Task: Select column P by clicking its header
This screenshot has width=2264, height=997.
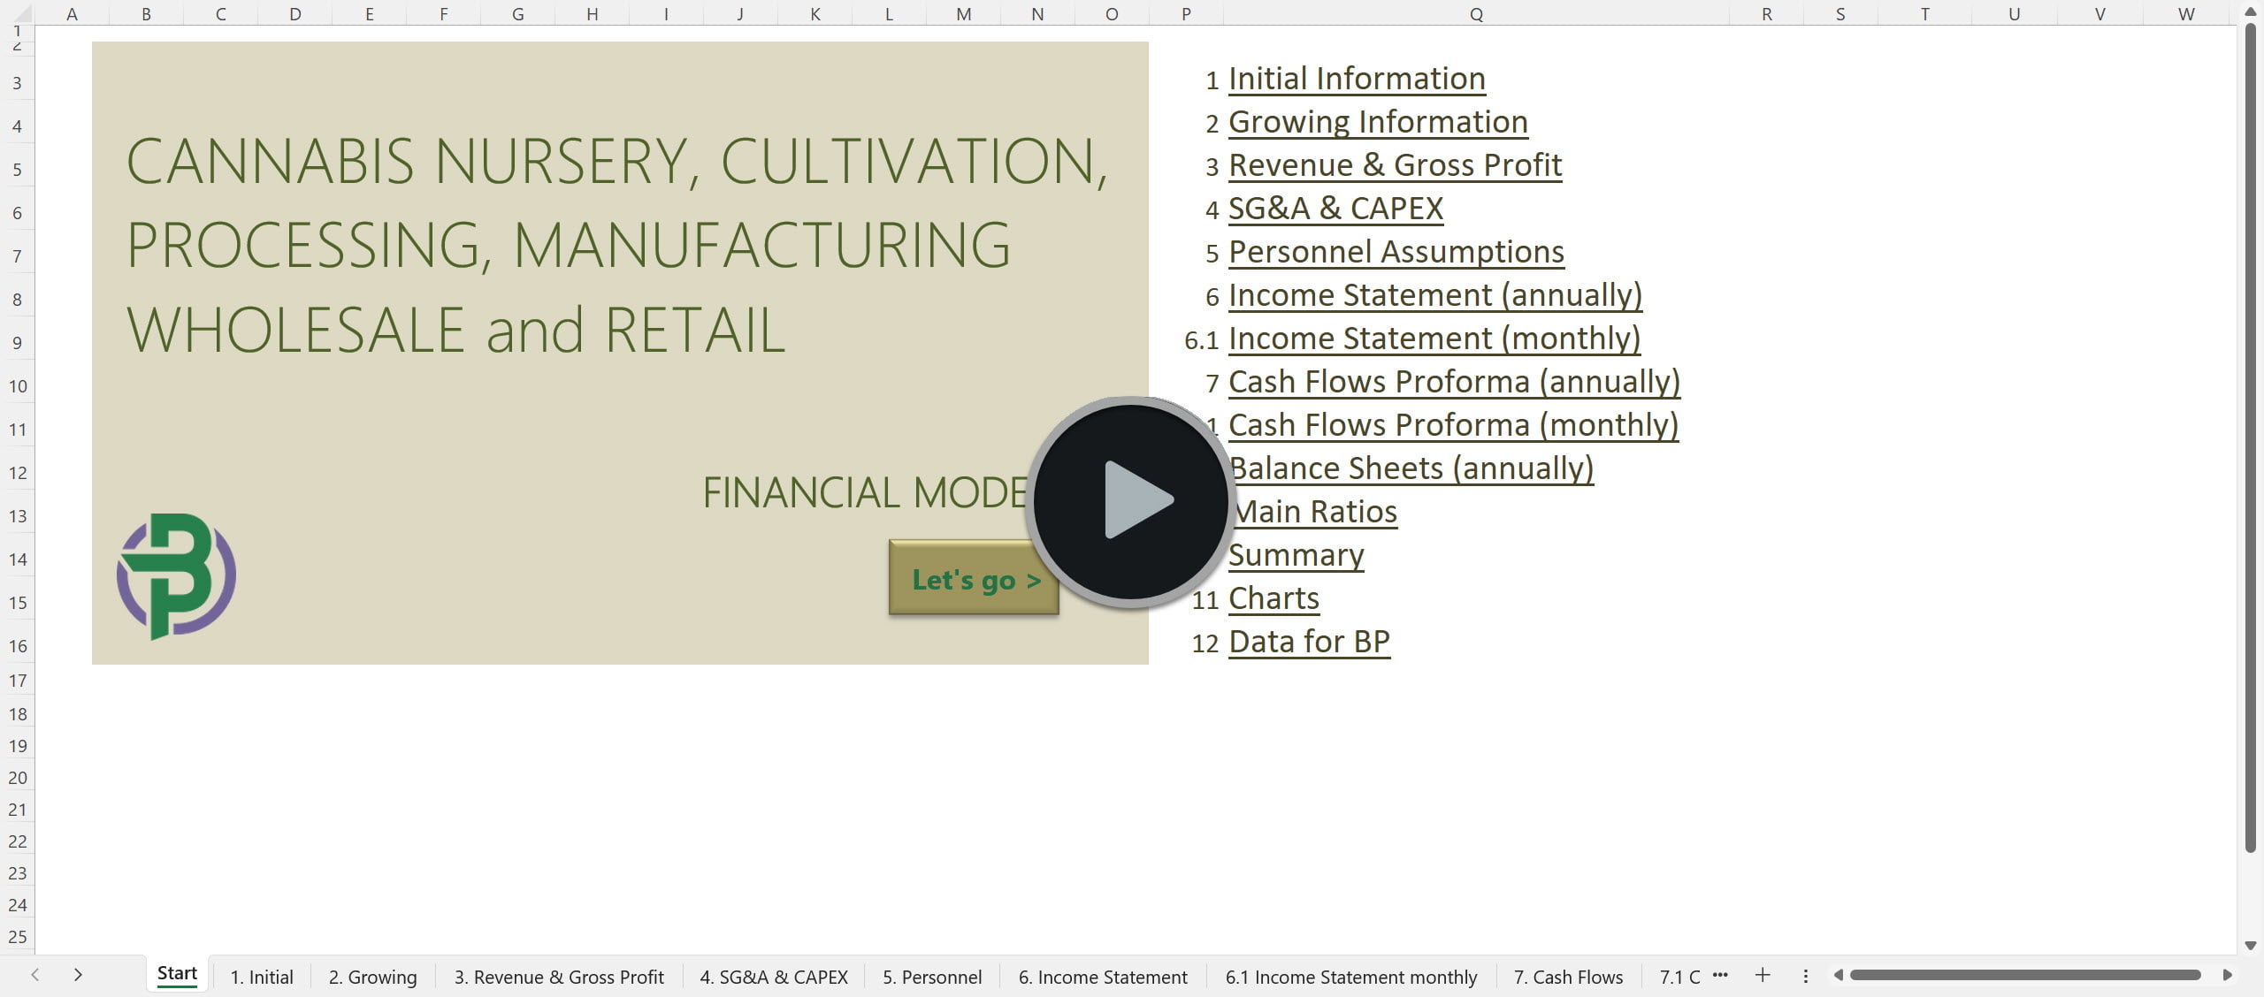Action: tap(1184, 13)
